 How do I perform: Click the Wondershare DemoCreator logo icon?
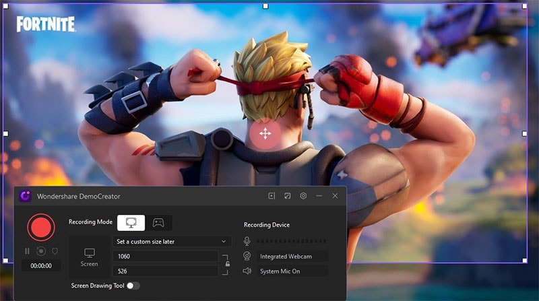pyautogui.click(x=25, y=196)
